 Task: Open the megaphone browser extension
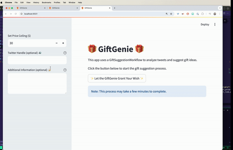tap(183, 14)
